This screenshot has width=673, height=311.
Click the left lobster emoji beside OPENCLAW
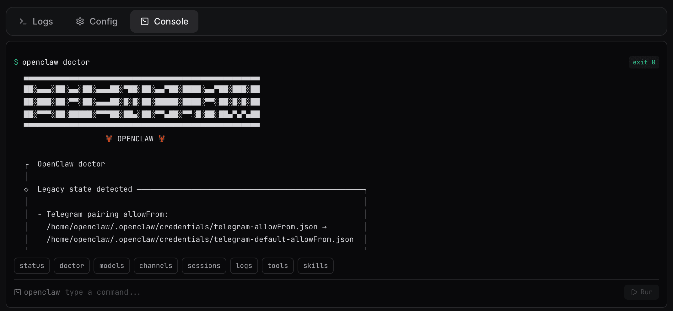coord(109,139)
